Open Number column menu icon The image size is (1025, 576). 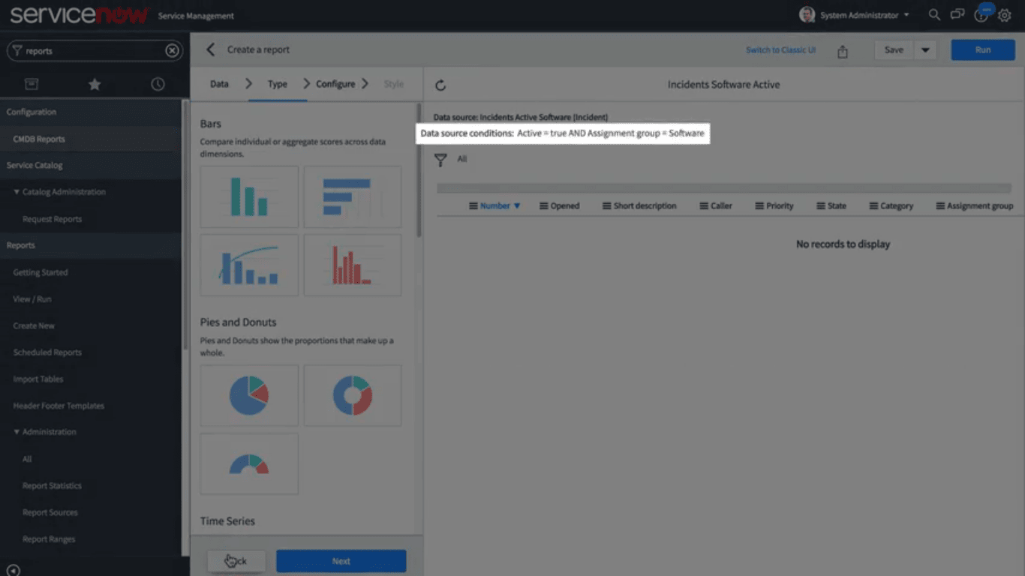pyautogui.click(x=473, y=205)
